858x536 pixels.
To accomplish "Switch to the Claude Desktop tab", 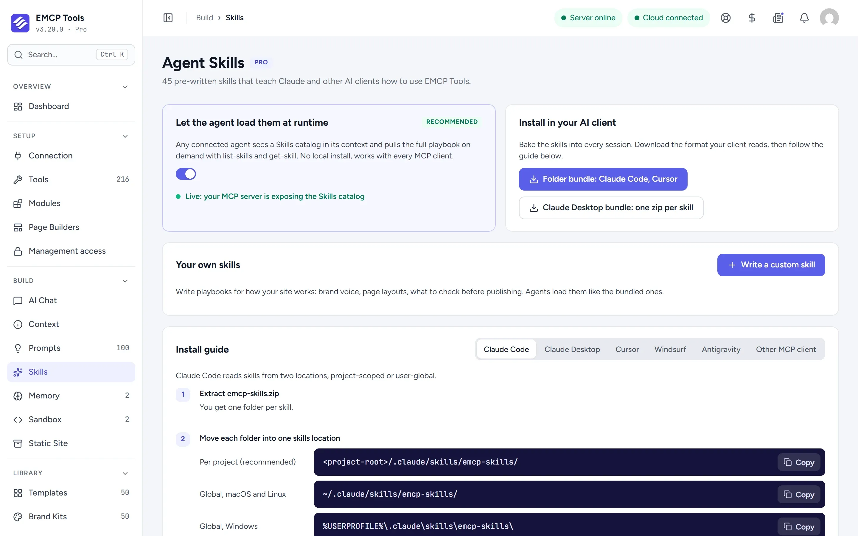I will (x=572, y=349).
